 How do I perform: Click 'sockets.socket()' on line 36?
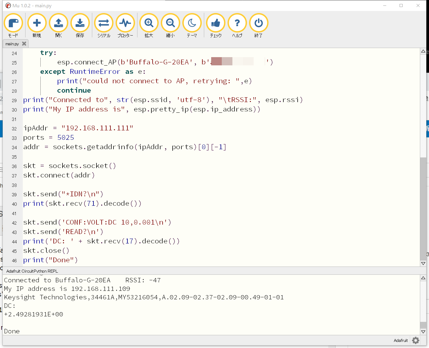click(83, 166)
